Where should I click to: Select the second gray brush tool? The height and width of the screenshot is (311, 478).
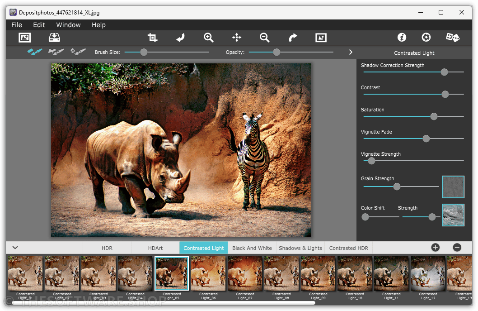pos(56,52)
